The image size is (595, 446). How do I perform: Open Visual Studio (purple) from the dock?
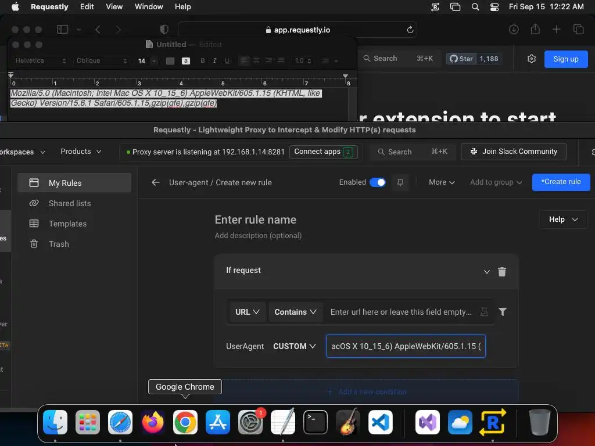(428, 422)
